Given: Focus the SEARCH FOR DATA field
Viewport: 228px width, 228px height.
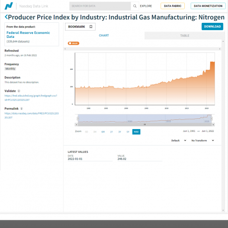Looking at the screenshot, I should point(100,6).
